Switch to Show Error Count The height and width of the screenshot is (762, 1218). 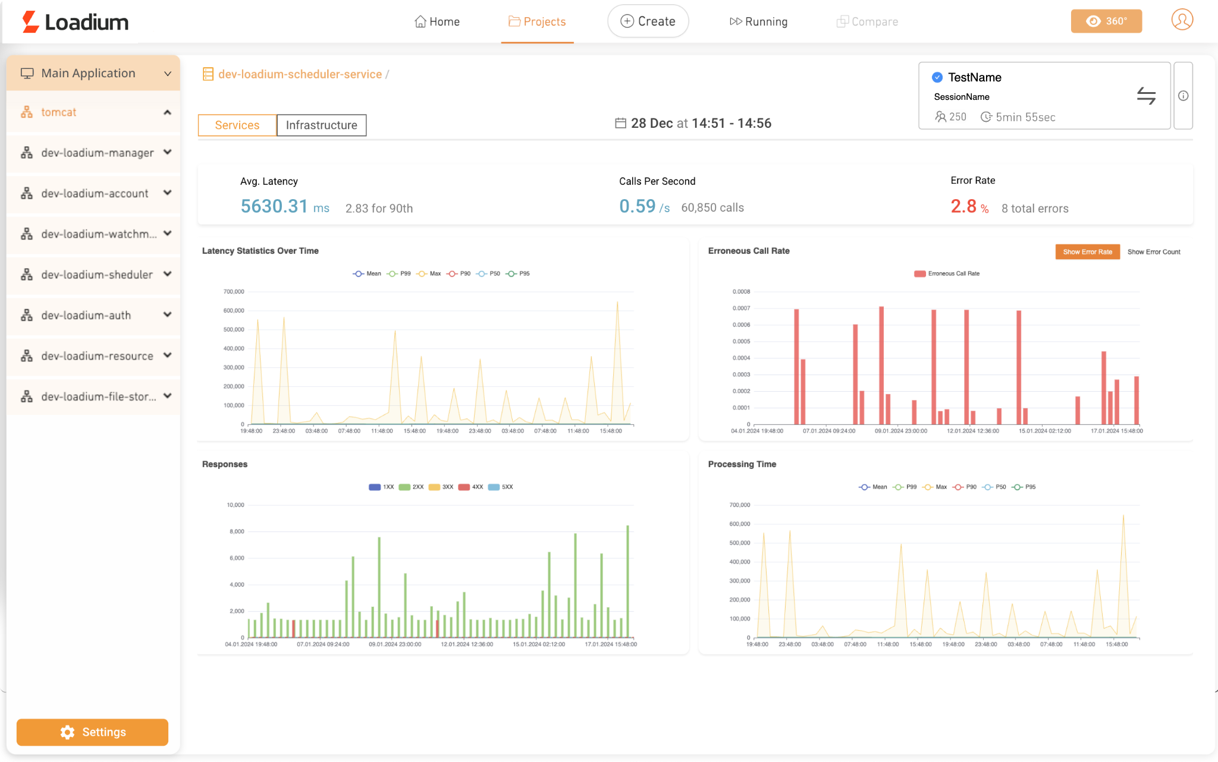tap(1153, 252)
